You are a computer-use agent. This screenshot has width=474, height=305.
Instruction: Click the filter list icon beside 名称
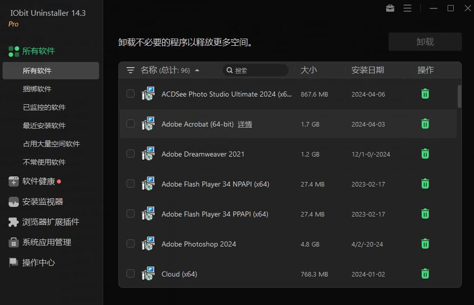(130, 70)
